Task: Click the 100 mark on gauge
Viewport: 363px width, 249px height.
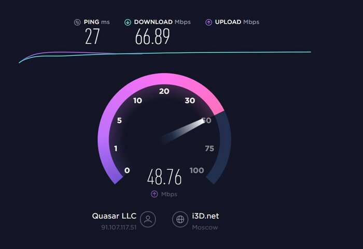Action: coord(197,170)
